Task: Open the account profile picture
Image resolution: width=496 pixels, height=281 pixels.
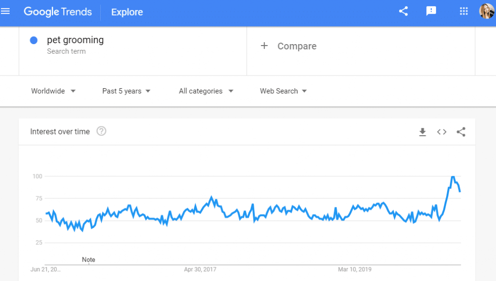Action: click(486, 12)
